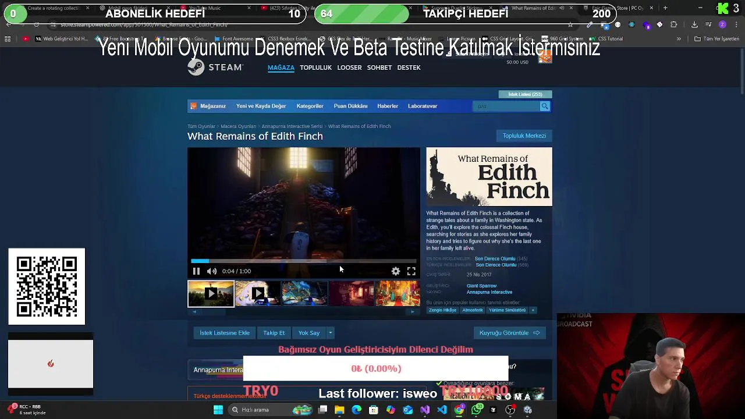Click the store search magnifier icon

pos(545,106)
